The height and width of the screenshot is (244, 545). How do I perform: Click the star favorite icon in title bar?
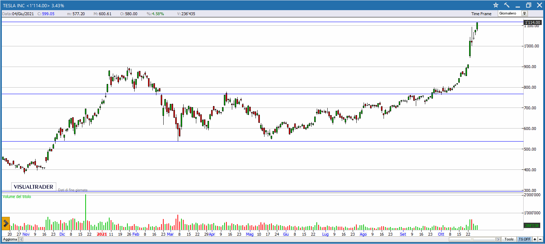[496, 5]
